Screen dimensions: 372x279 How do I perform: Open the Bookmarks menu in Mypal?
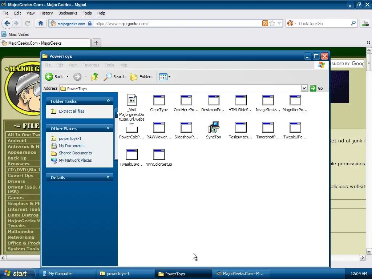click(x=68, y=13)
